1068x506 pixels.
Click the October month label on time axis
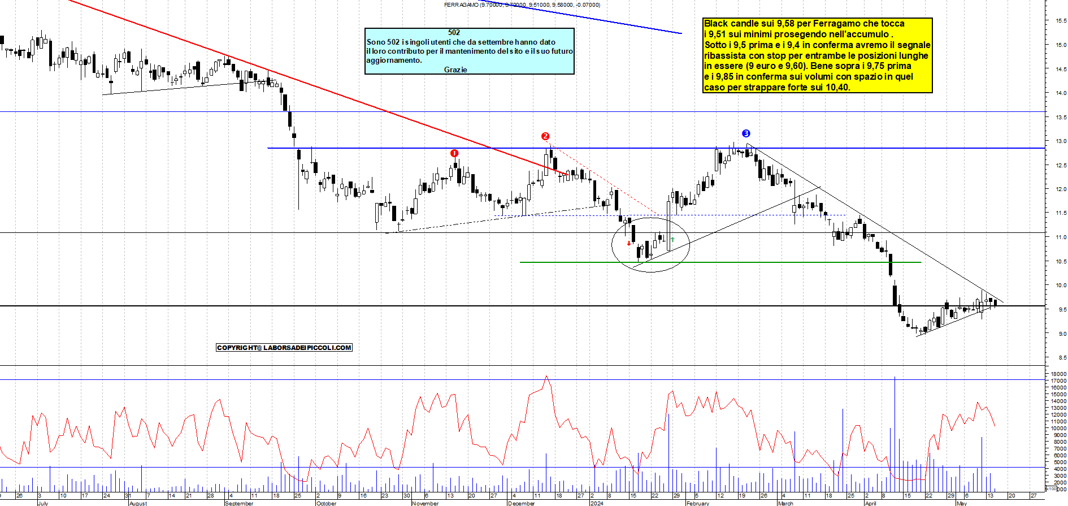pos(327,503)
